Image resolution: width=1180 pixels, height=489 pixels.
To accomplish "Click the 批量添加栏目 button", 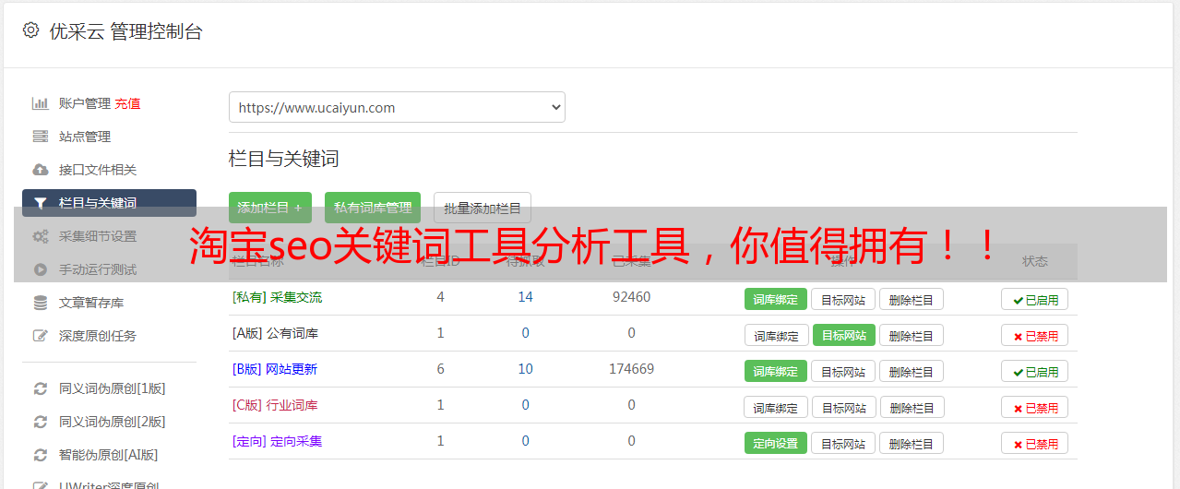I will pyautogui.click(x=483, y=208).
